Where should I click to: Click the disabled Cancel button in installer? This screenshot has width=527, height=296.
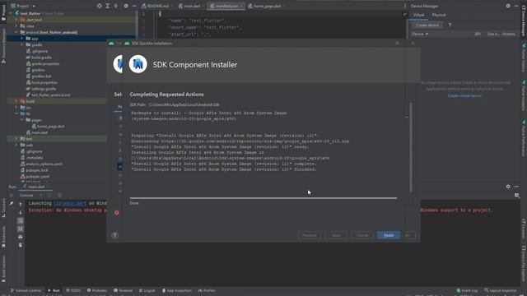click(x=362, y=235)
